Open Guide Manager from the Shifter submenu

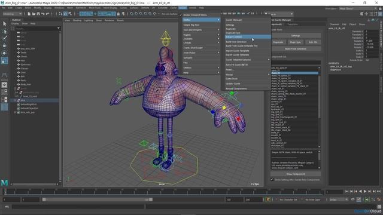[x=247, y=20]
